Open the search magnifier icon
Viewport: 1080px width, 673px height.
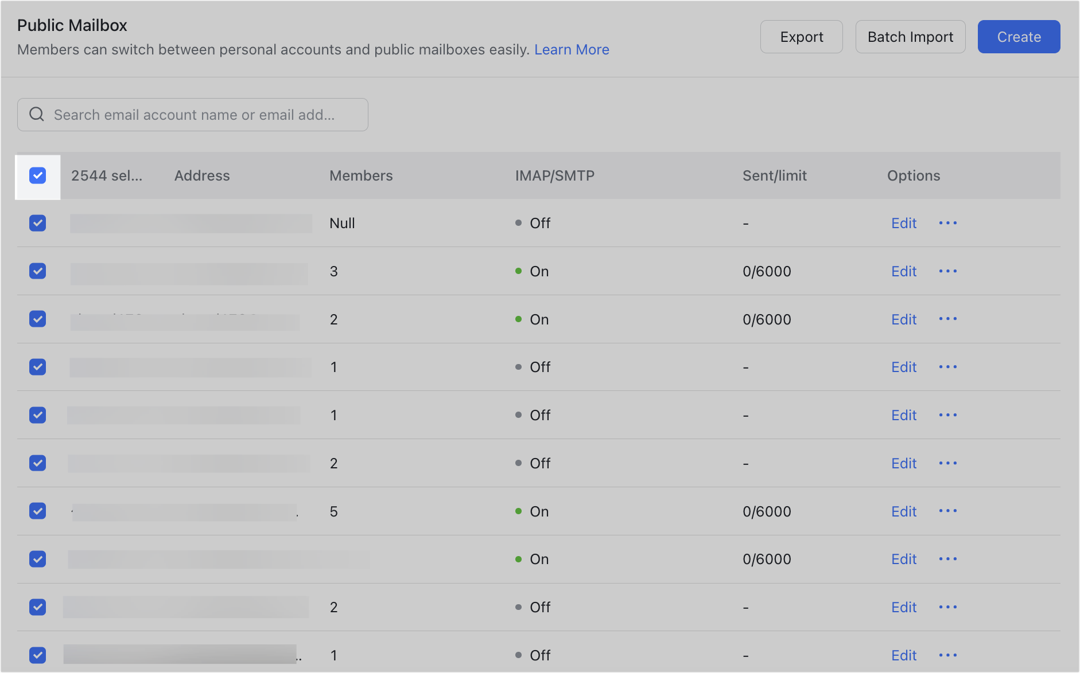point(37,115)
